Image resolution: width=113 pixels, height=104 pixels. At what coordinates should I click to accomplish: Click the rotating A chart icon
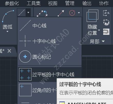pyautogui.click(x=106, y=22)
